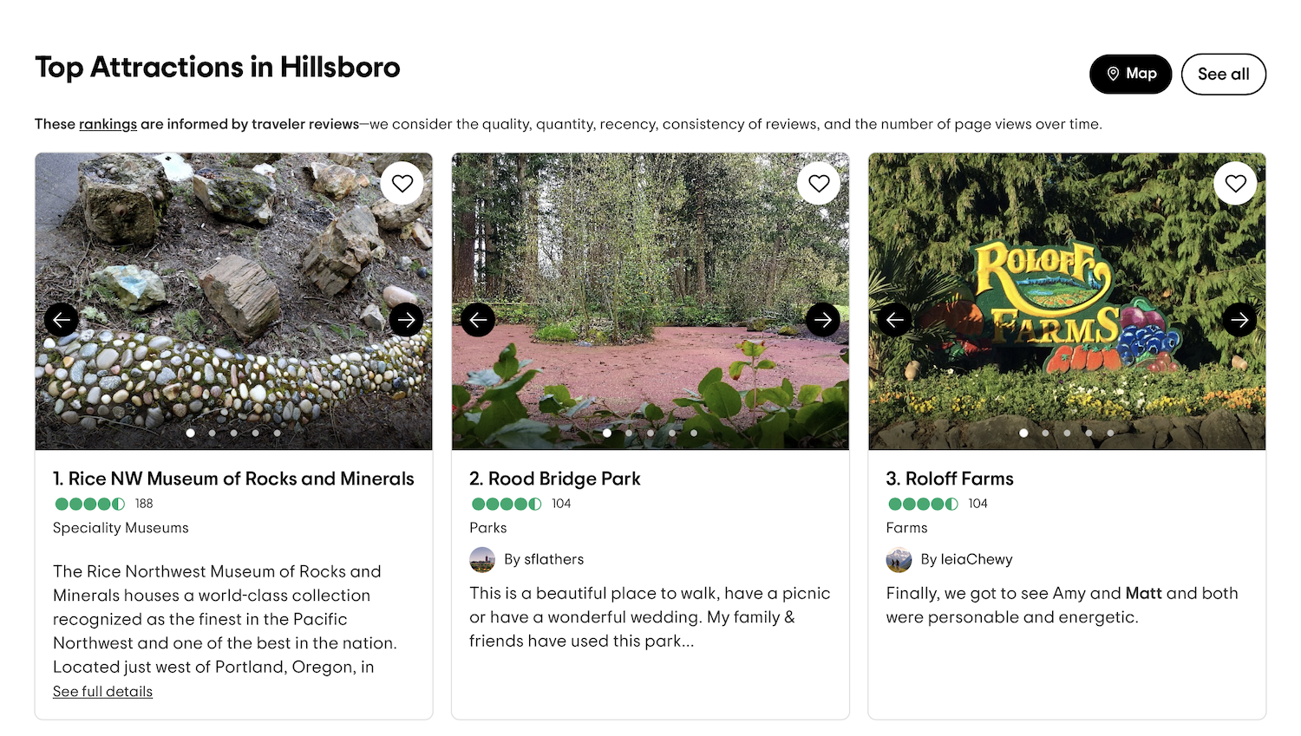
Task: Advance to next Rood Bridge Park photo
Action: 823,320
